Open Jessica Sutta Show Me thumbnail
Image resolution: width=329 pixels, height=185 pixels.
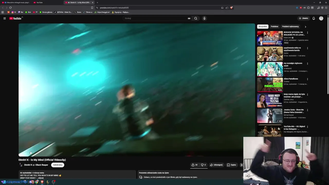coord(270,116)
